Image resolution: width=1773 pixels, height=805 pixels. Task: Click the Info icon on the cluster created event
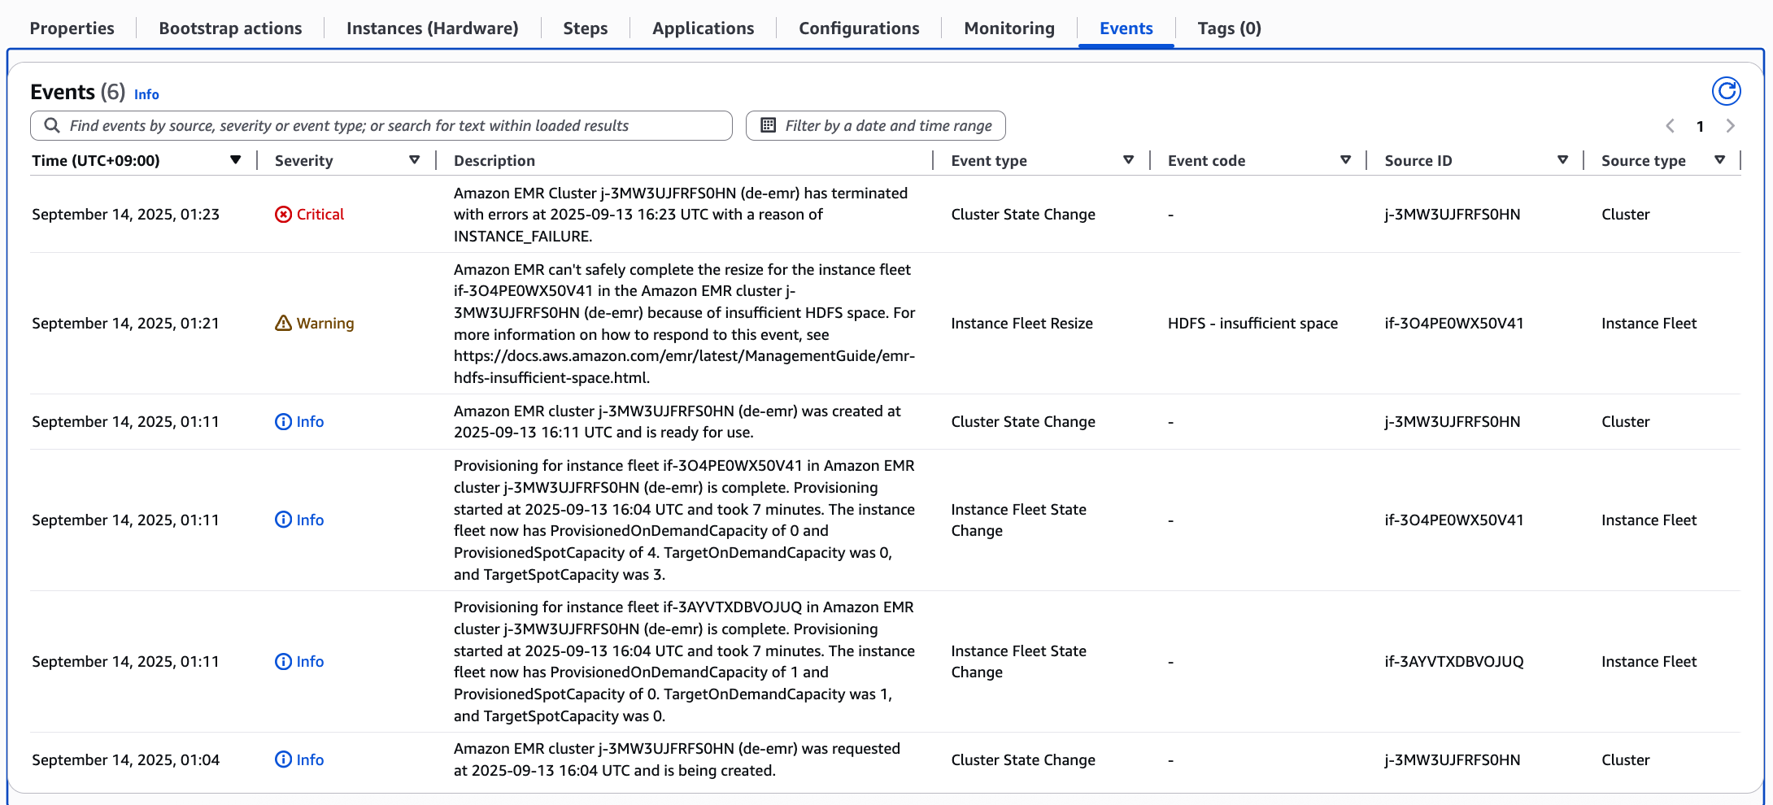tap(282, 421)
